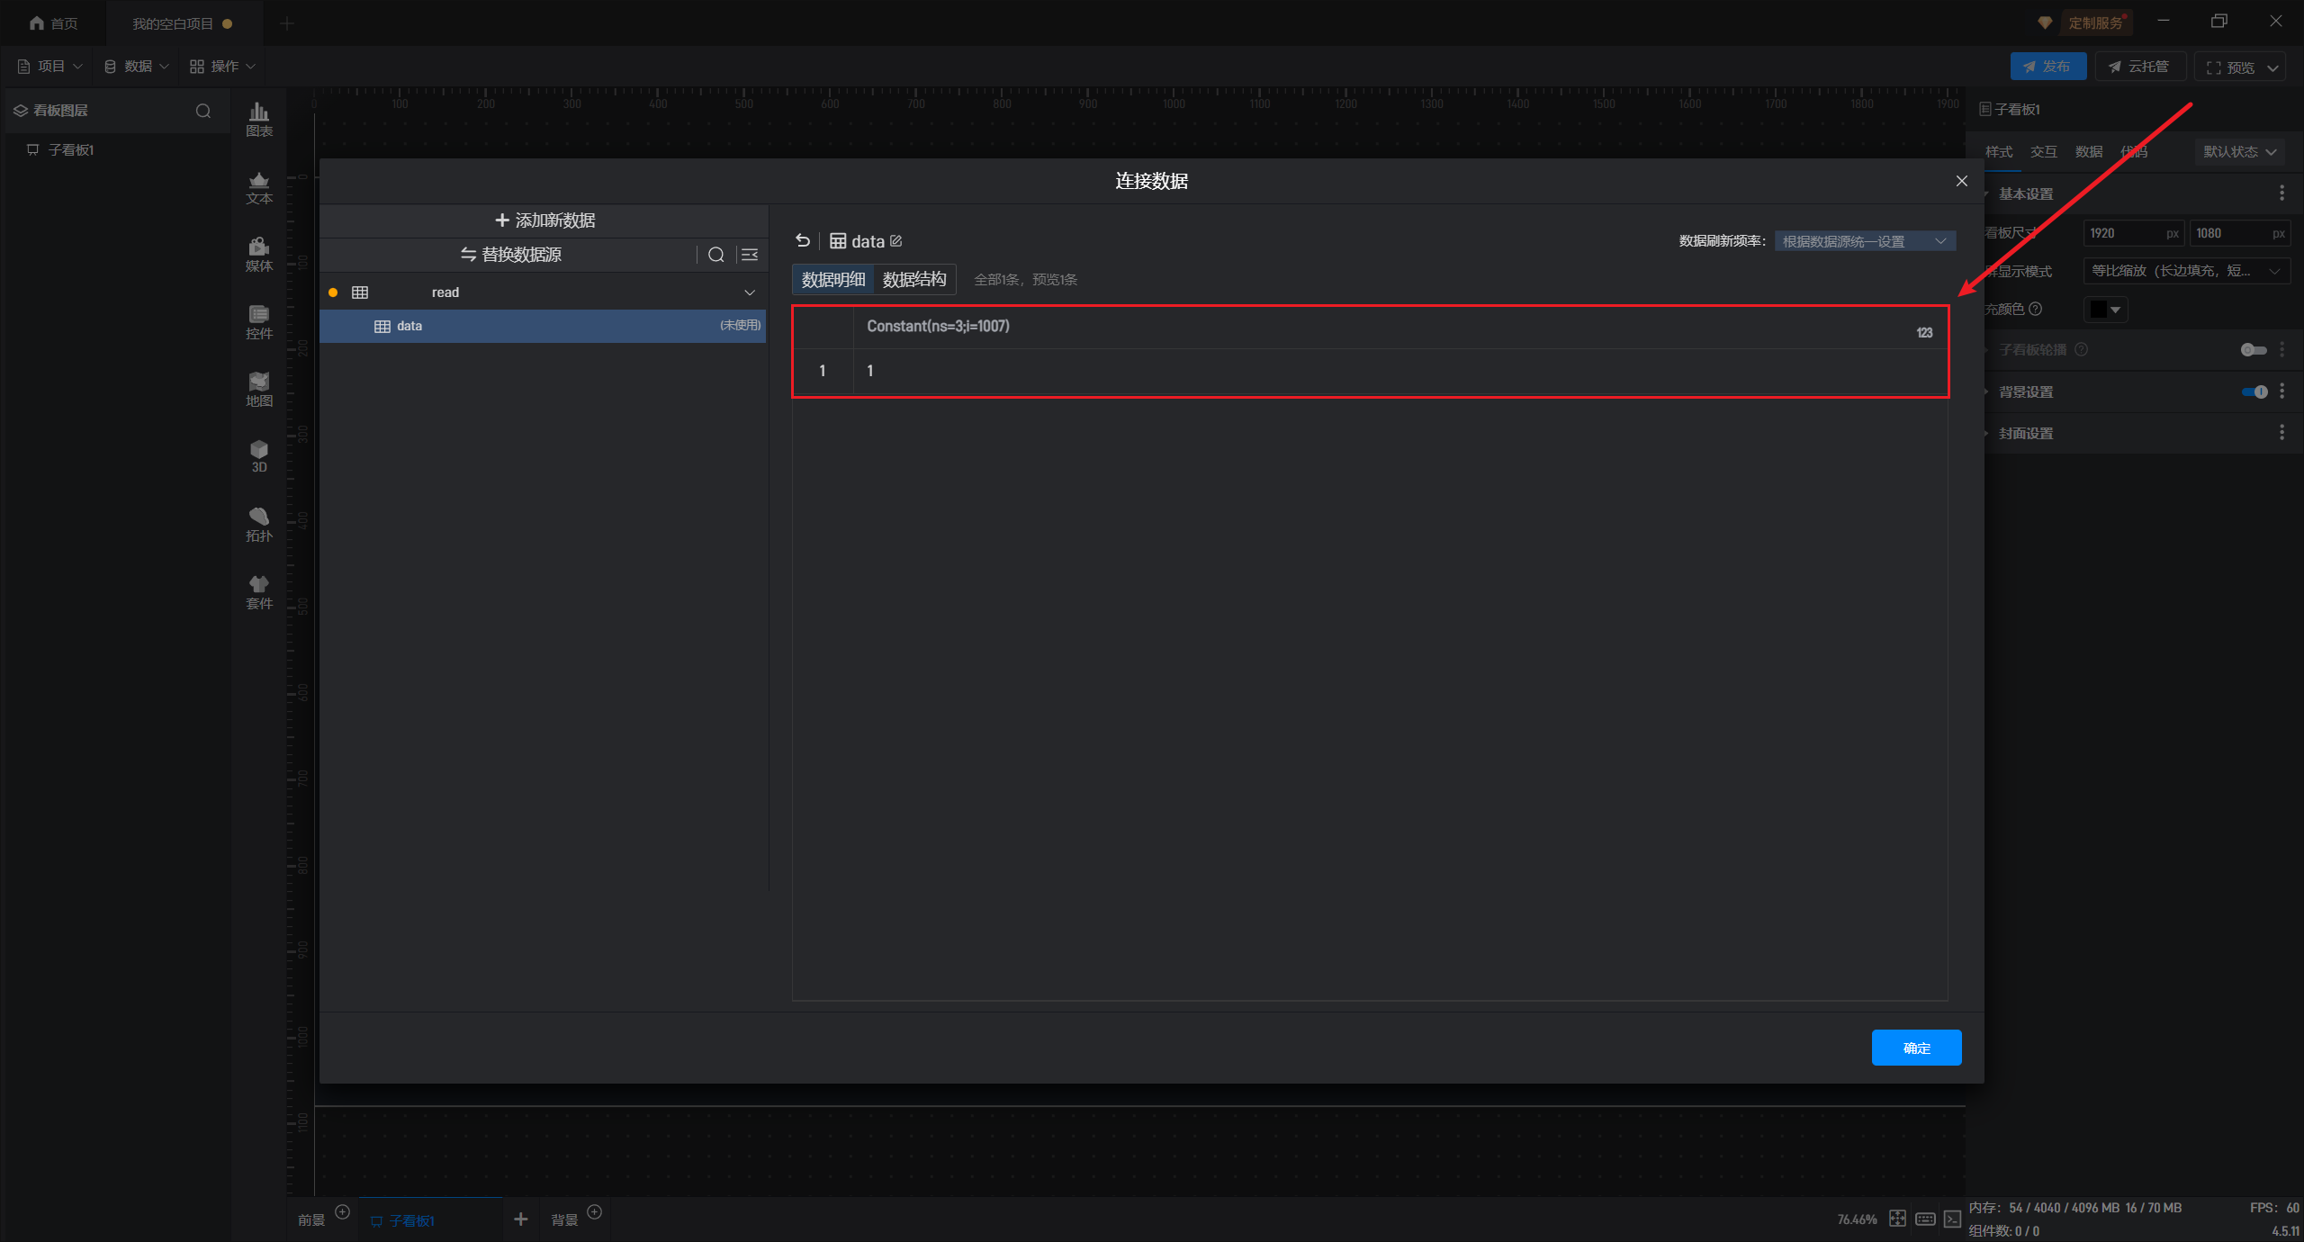This screenshot has width=2304, height=1242.
Task: Open the 拓扑 topology component panel
Action: [x=259, y=524]
